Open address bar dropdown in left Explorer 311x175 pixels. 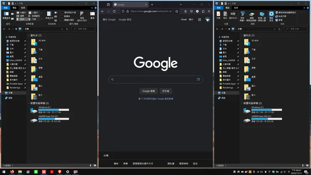(62, 29)
